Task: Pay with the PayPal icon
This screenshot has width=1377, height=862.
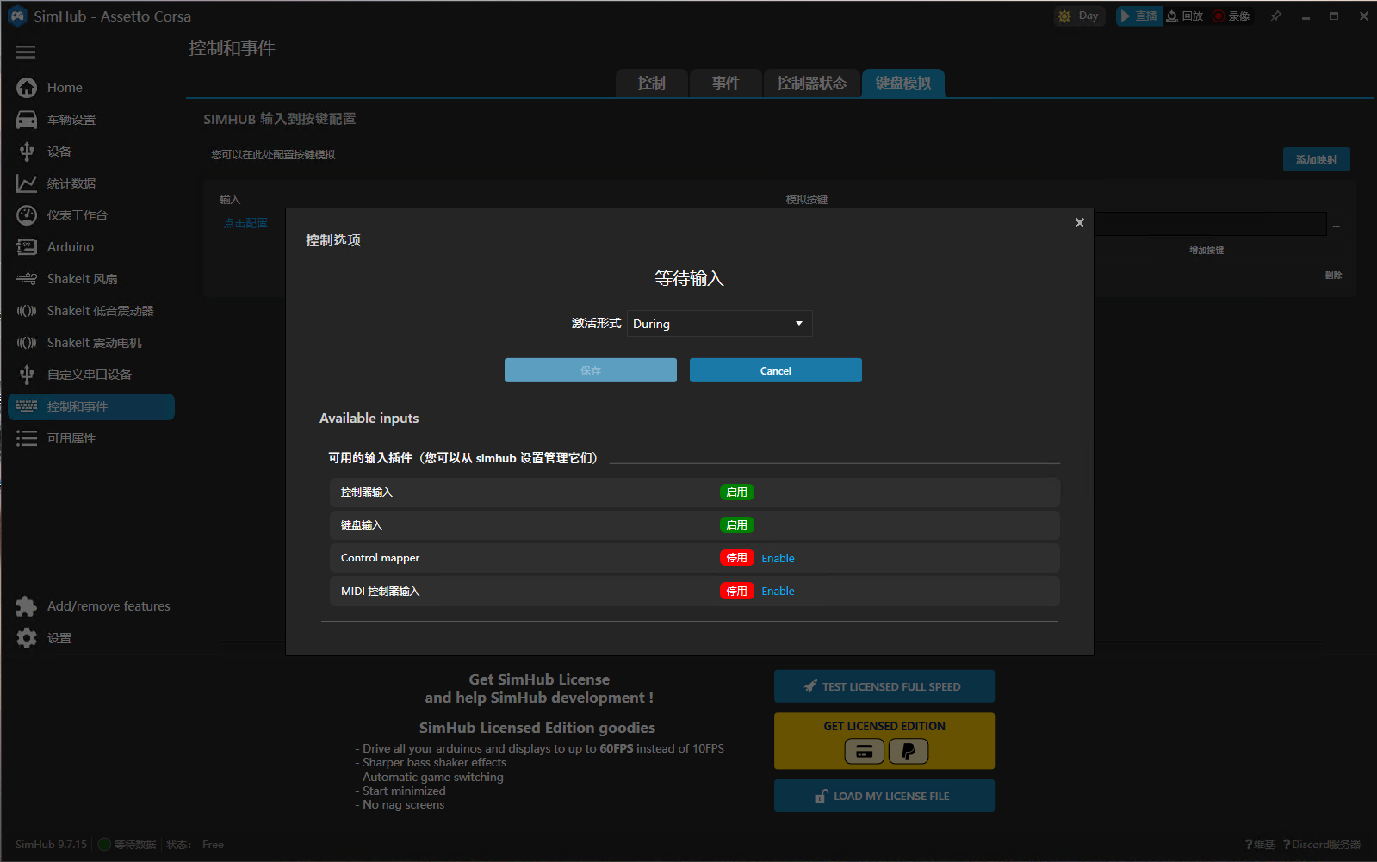Action: coord(908,752)
